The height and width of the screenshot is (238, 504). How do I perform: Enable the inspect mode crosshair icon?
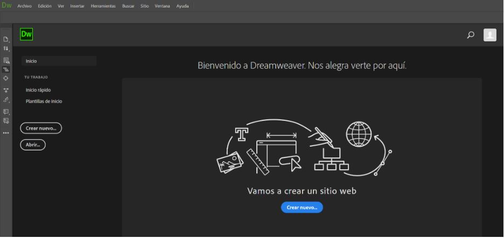pos(6,78)
